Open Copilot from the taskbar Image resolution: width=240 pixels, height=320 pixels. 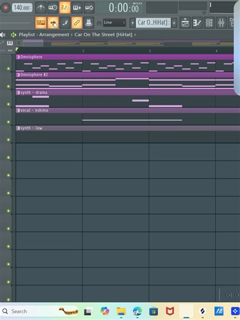[105, 311]
